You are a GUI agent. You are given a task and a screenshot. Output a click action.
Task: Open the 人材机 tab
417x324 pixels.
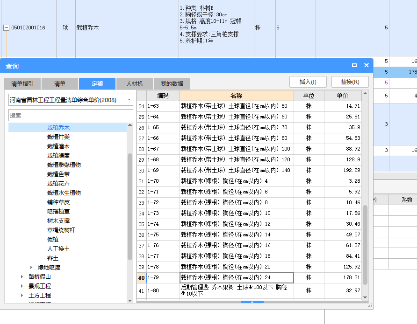(135, 84)
